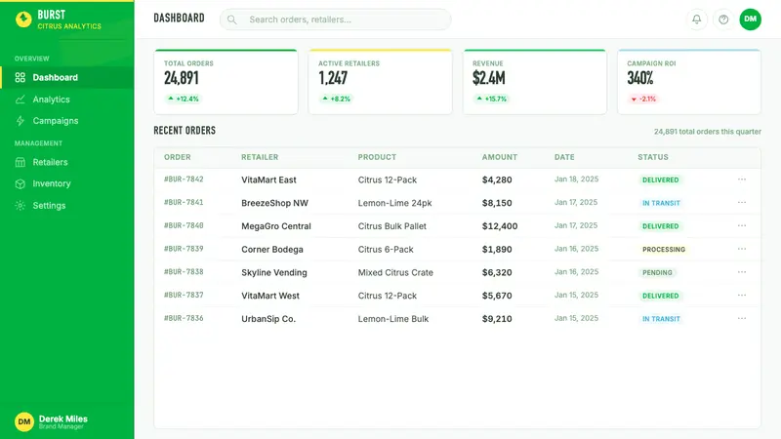Image resolution: width=781 pixels, height=439 pixels.
Task: Open more options for order #BUR-7838
Action: [742, 272]
